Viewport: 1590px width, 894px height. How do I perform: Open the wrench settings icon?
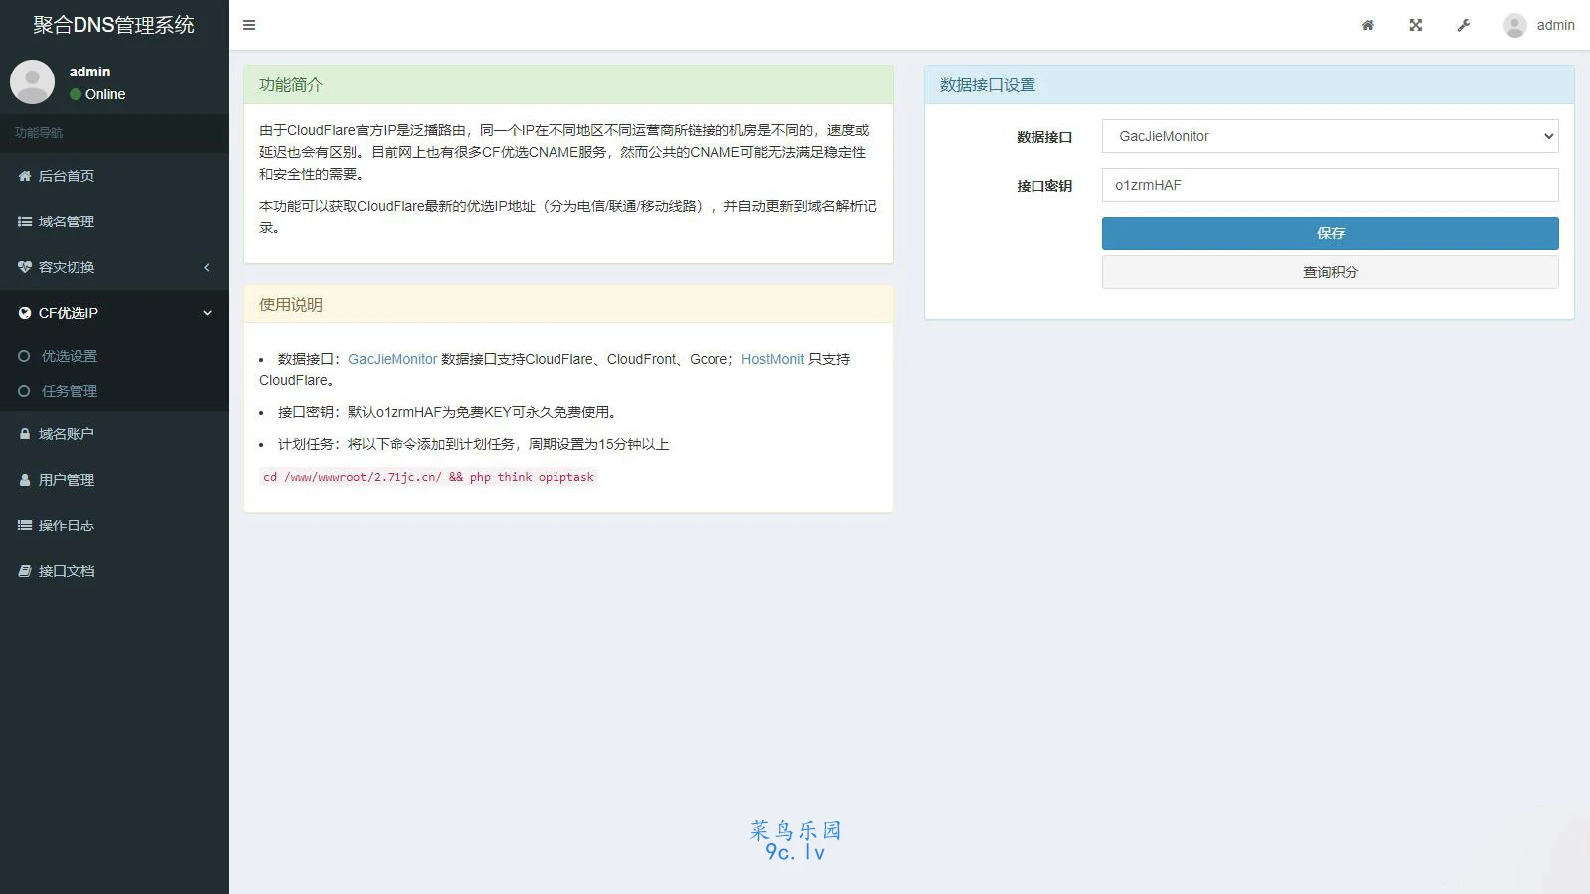[1464, 25]
